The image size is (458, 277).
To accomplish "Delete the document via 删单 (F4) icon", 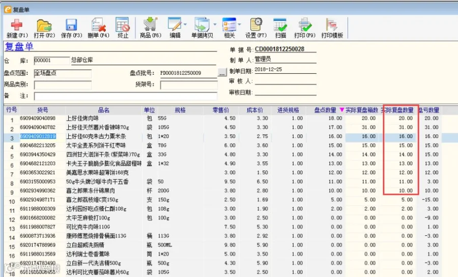I will click(98, 25).
